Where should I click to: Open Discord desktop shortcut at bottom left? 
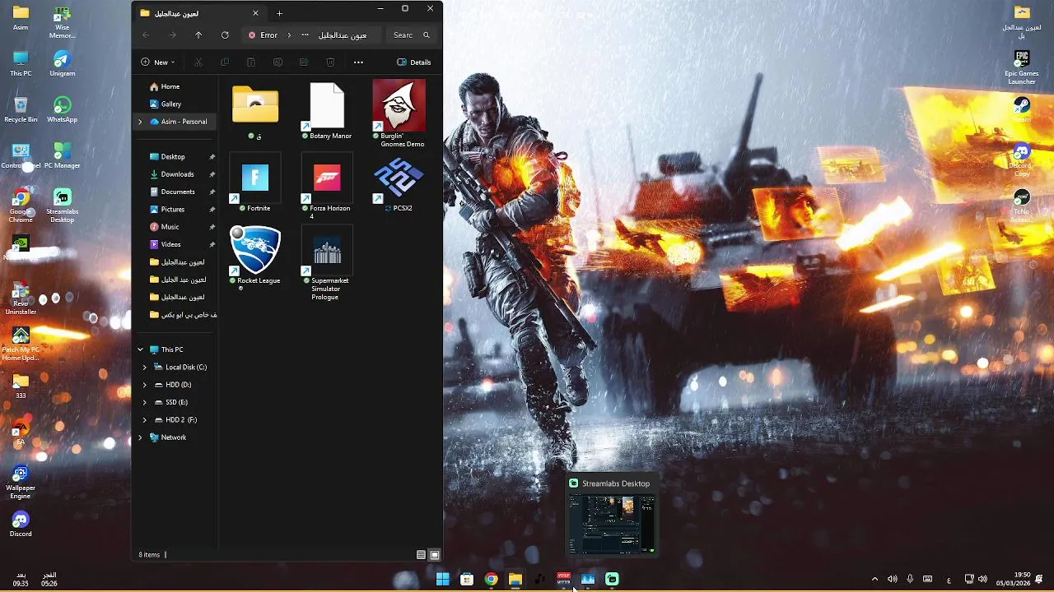point(21,524)
